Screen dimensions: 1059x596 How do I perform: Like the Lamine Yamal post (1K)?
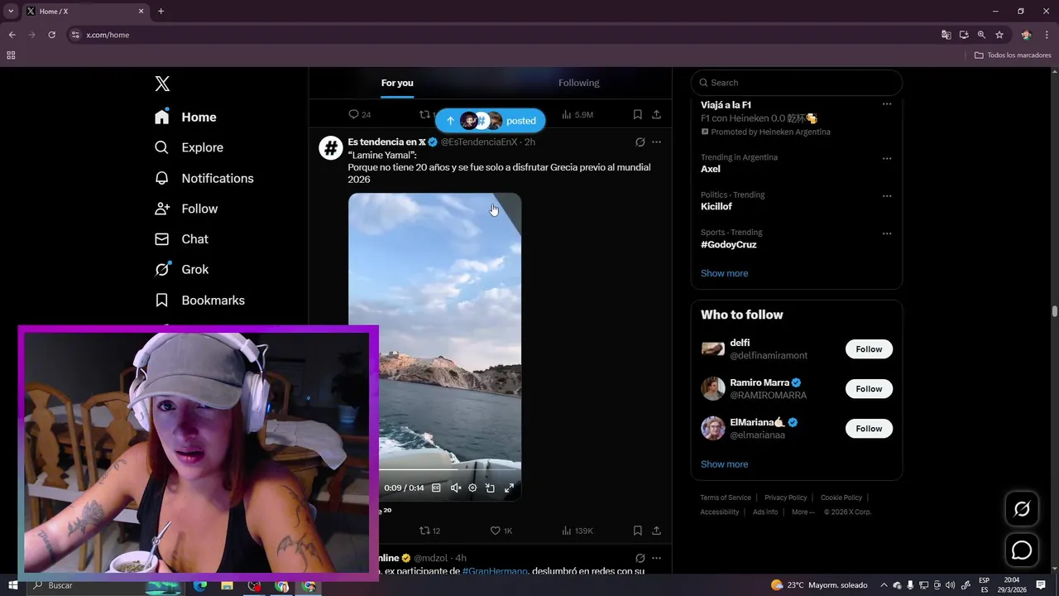tap(501, 531)
